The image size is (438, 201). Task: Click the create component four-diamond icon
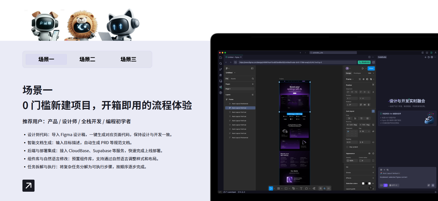pos(363,79)
